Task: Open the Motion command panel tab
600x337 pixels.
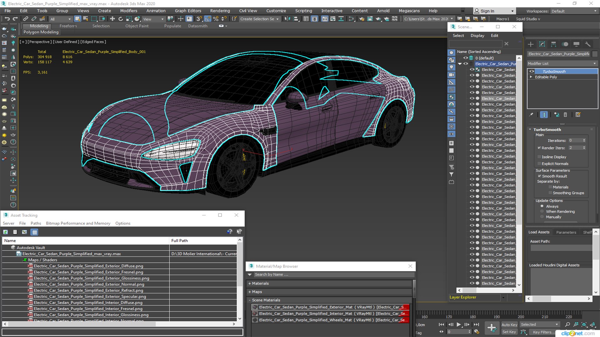Action: [x=565, y=44]
